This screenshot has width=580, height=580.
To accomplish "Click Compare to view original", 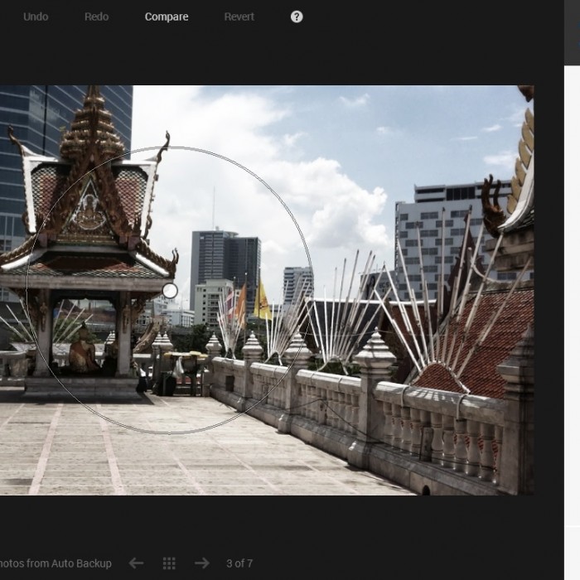I will (x=167, y=17).
